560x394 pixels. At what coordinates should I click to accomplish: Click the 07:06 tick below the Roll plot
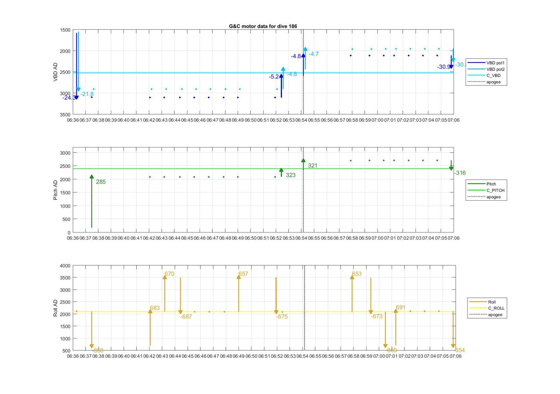click(x=456, y=356)
